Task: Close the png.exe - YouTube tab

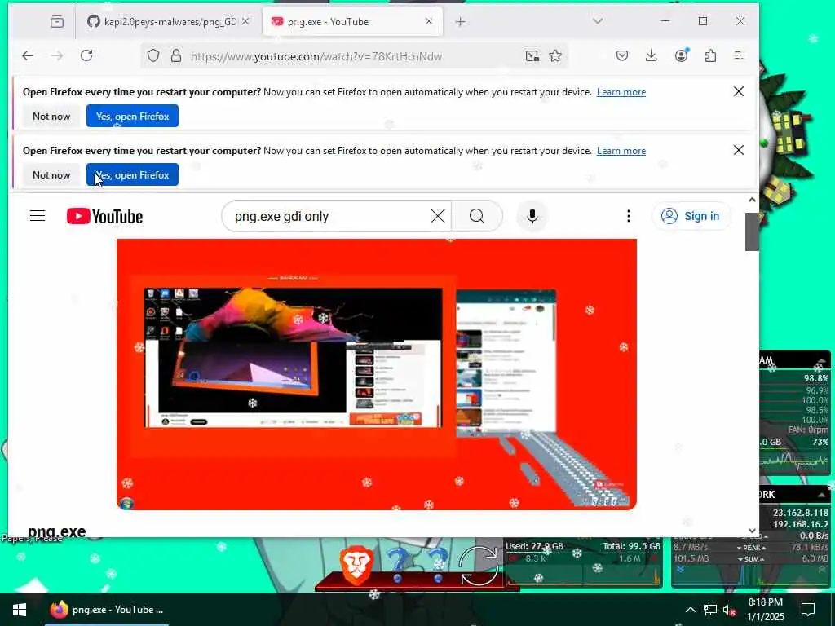Action: click(x=429, y=22)
